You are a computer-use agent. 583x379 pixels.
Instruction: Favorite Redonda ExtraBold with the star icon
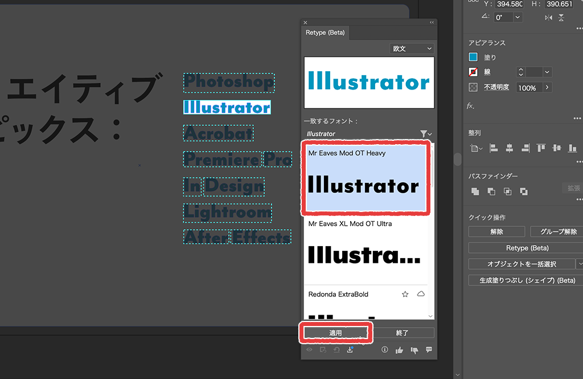tap(405, 294)
